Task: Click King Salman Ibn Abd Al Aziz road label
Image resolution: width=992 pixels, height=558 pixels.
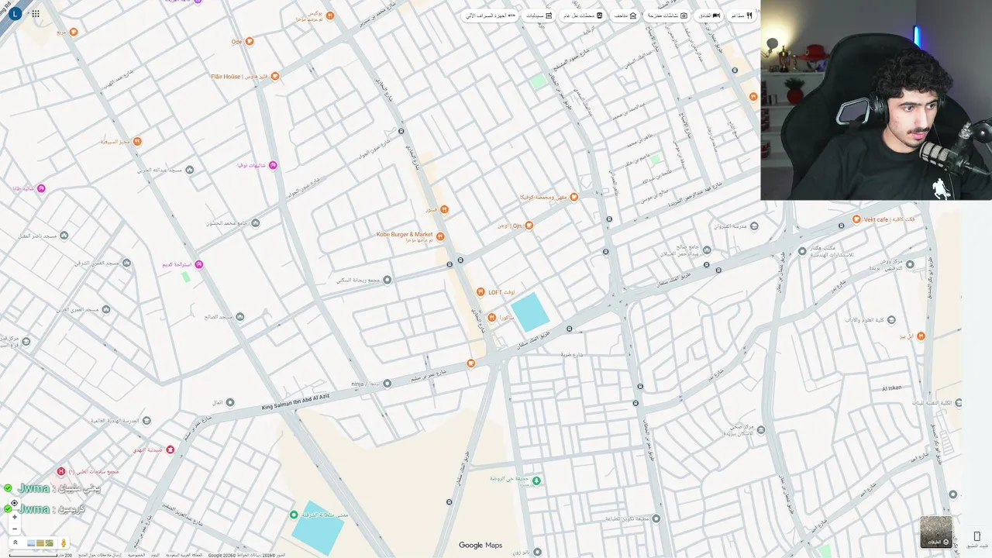Action: (x=295, y=401)
